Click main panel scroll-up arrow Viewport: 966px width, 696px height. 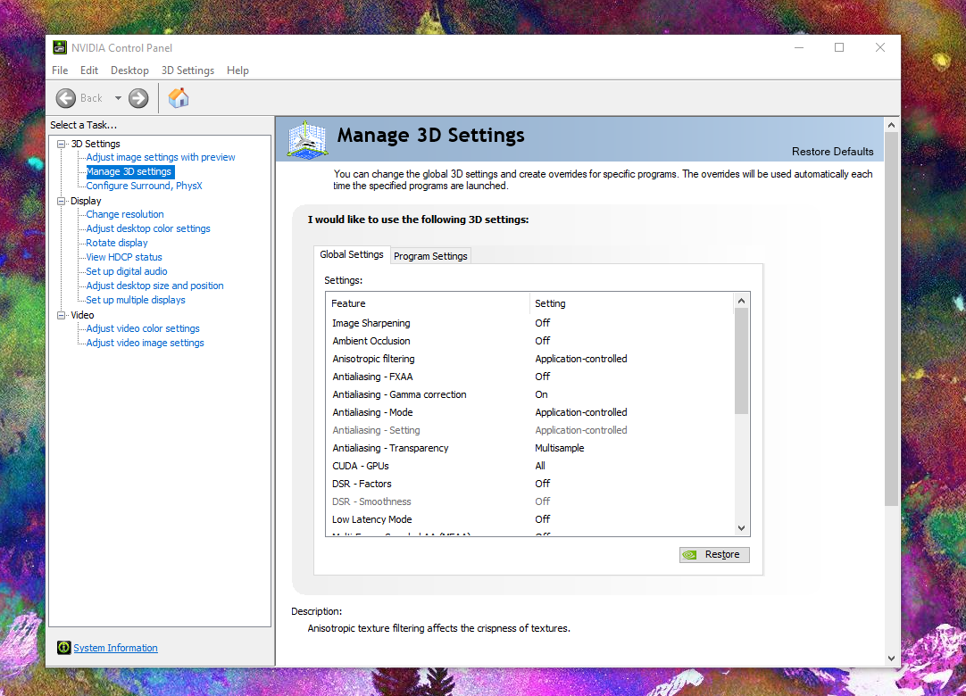pos(892,125)
